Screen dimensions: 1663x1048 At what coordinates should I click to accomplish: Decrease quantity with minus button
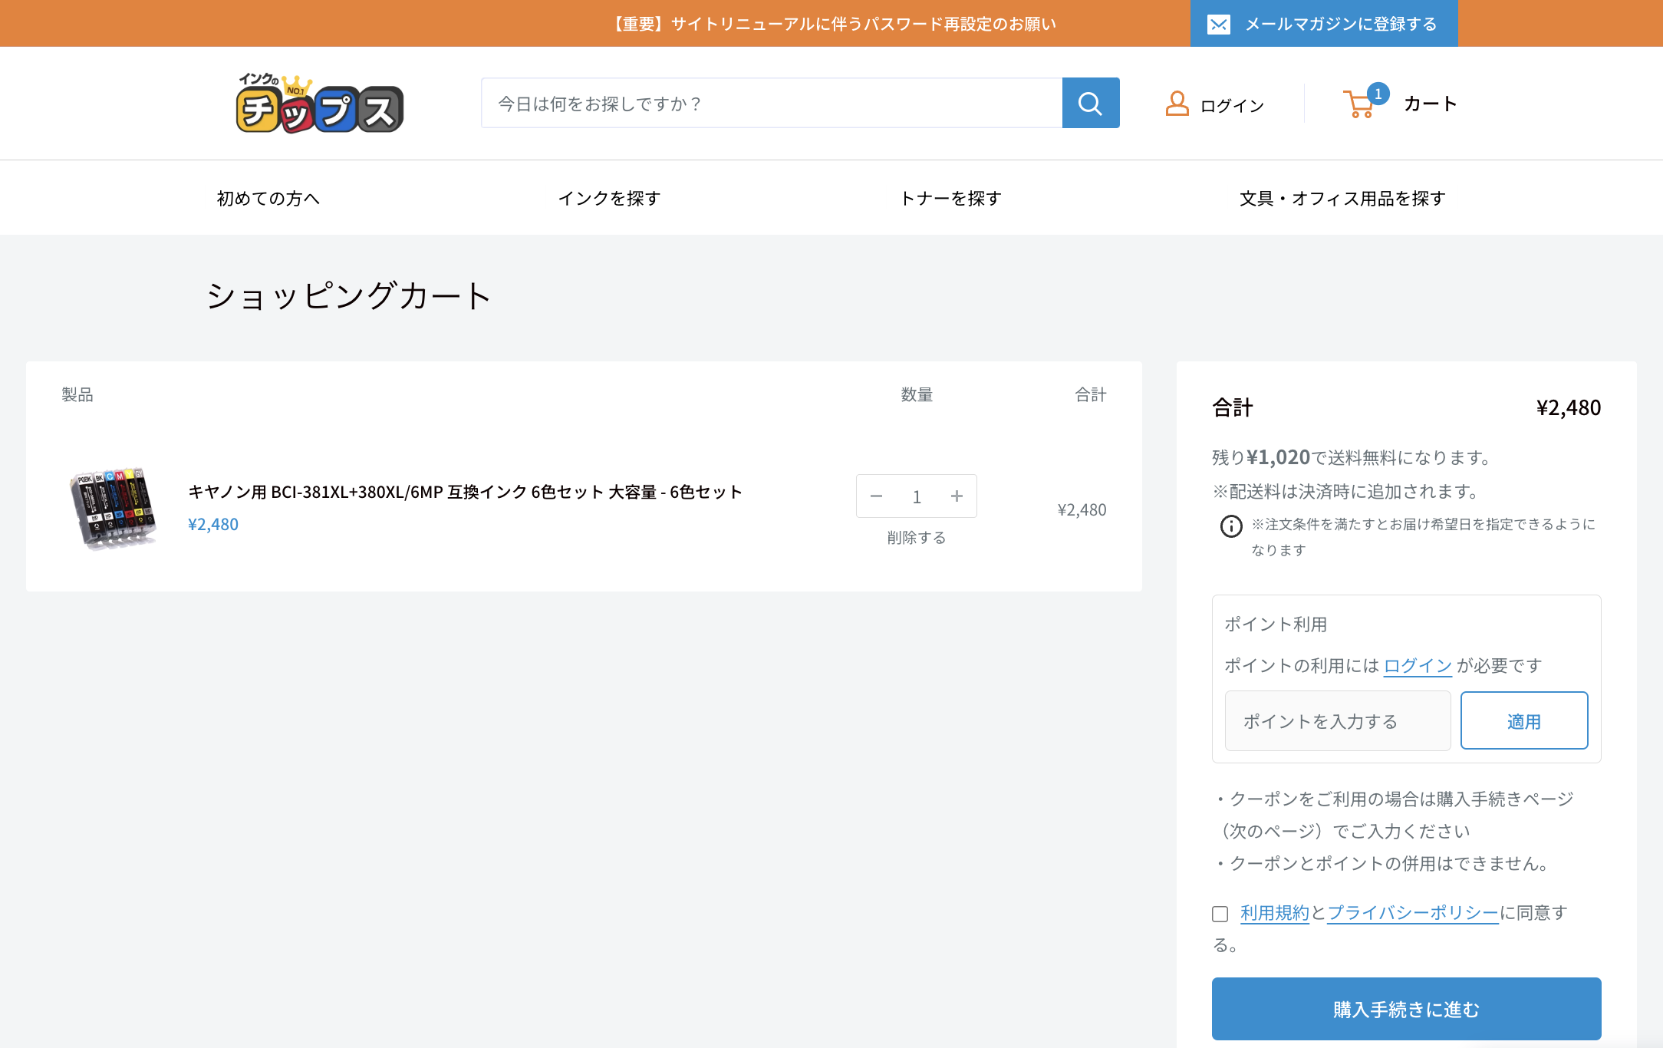[x=876, y=496]
